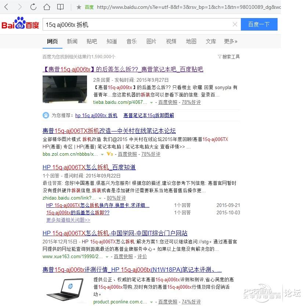Open suggested search hp 15q aj006tx 拆机
Viewport: 304px width, 306px height.
(96, 115)
